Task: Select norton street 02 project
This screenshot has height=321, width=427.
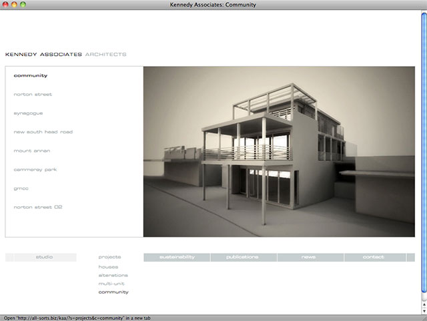Action: click(38, 207)
